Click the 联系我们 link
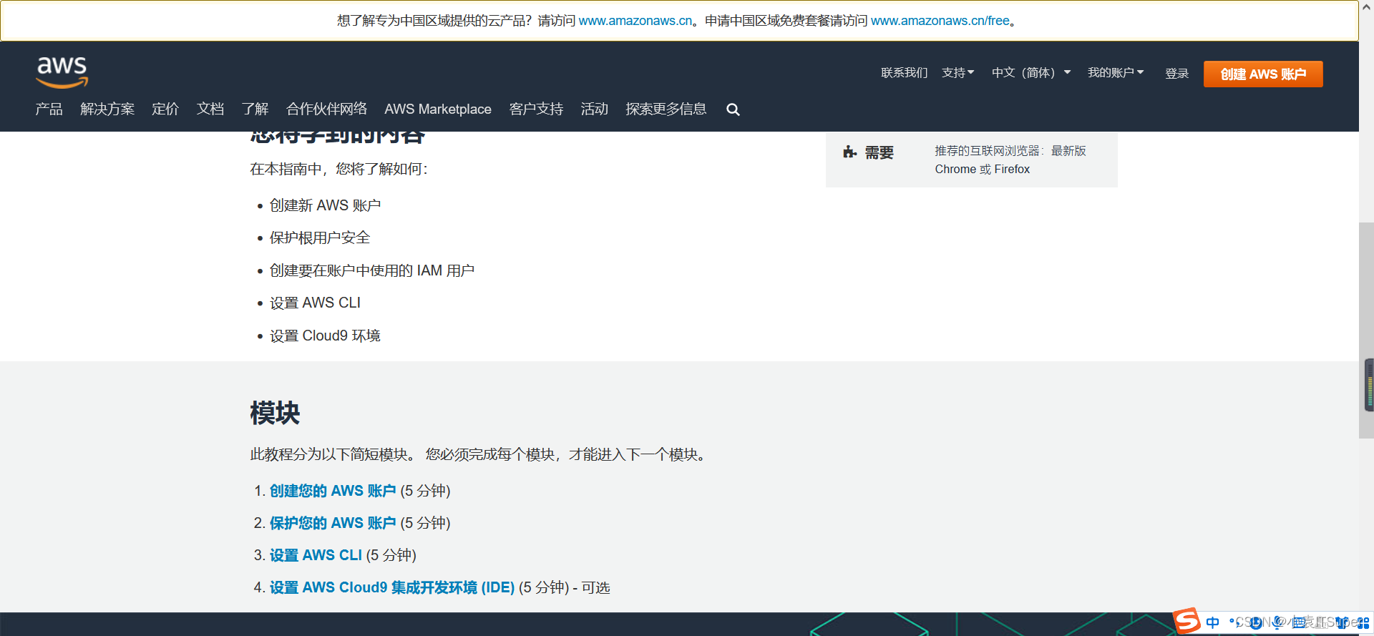The width and height of the screenshot is (1374, 636). tap(904, 72)
